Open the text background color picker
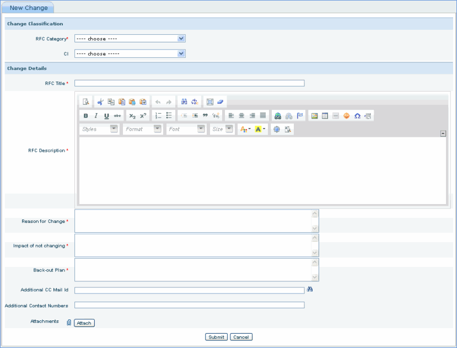The height and width of the screenshot is (348, 457). pos(260,129)
